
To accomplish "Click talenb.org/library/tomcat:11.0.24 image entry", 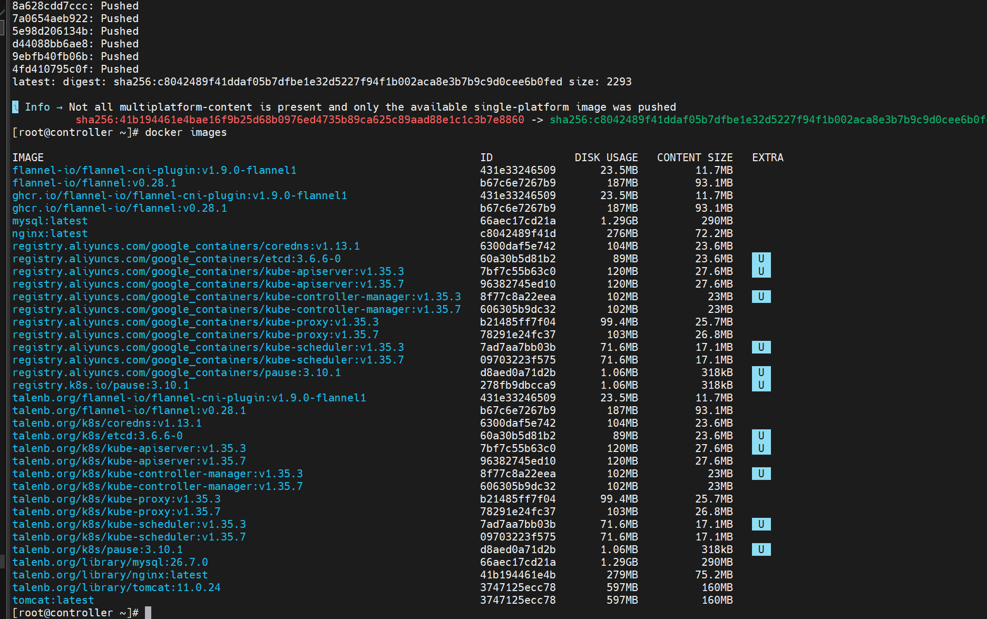I will pos(116,587).
